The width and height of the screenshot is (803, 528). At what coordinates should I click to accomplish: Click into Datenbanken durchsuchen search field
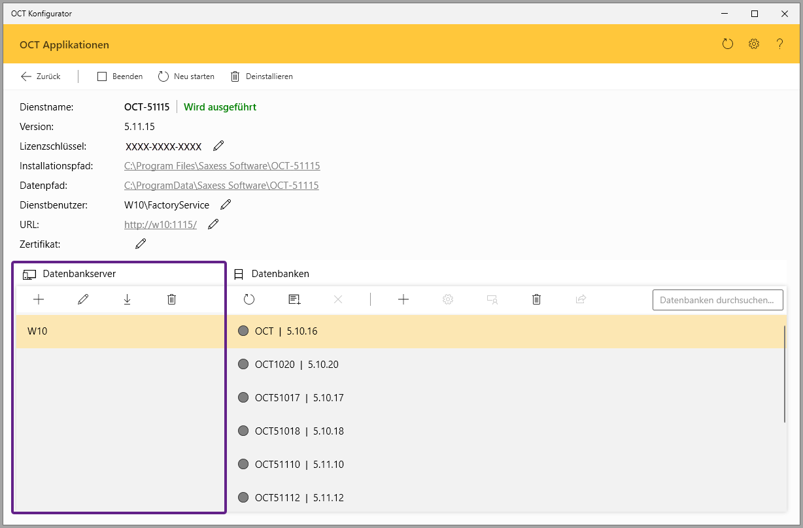[717, 300]
